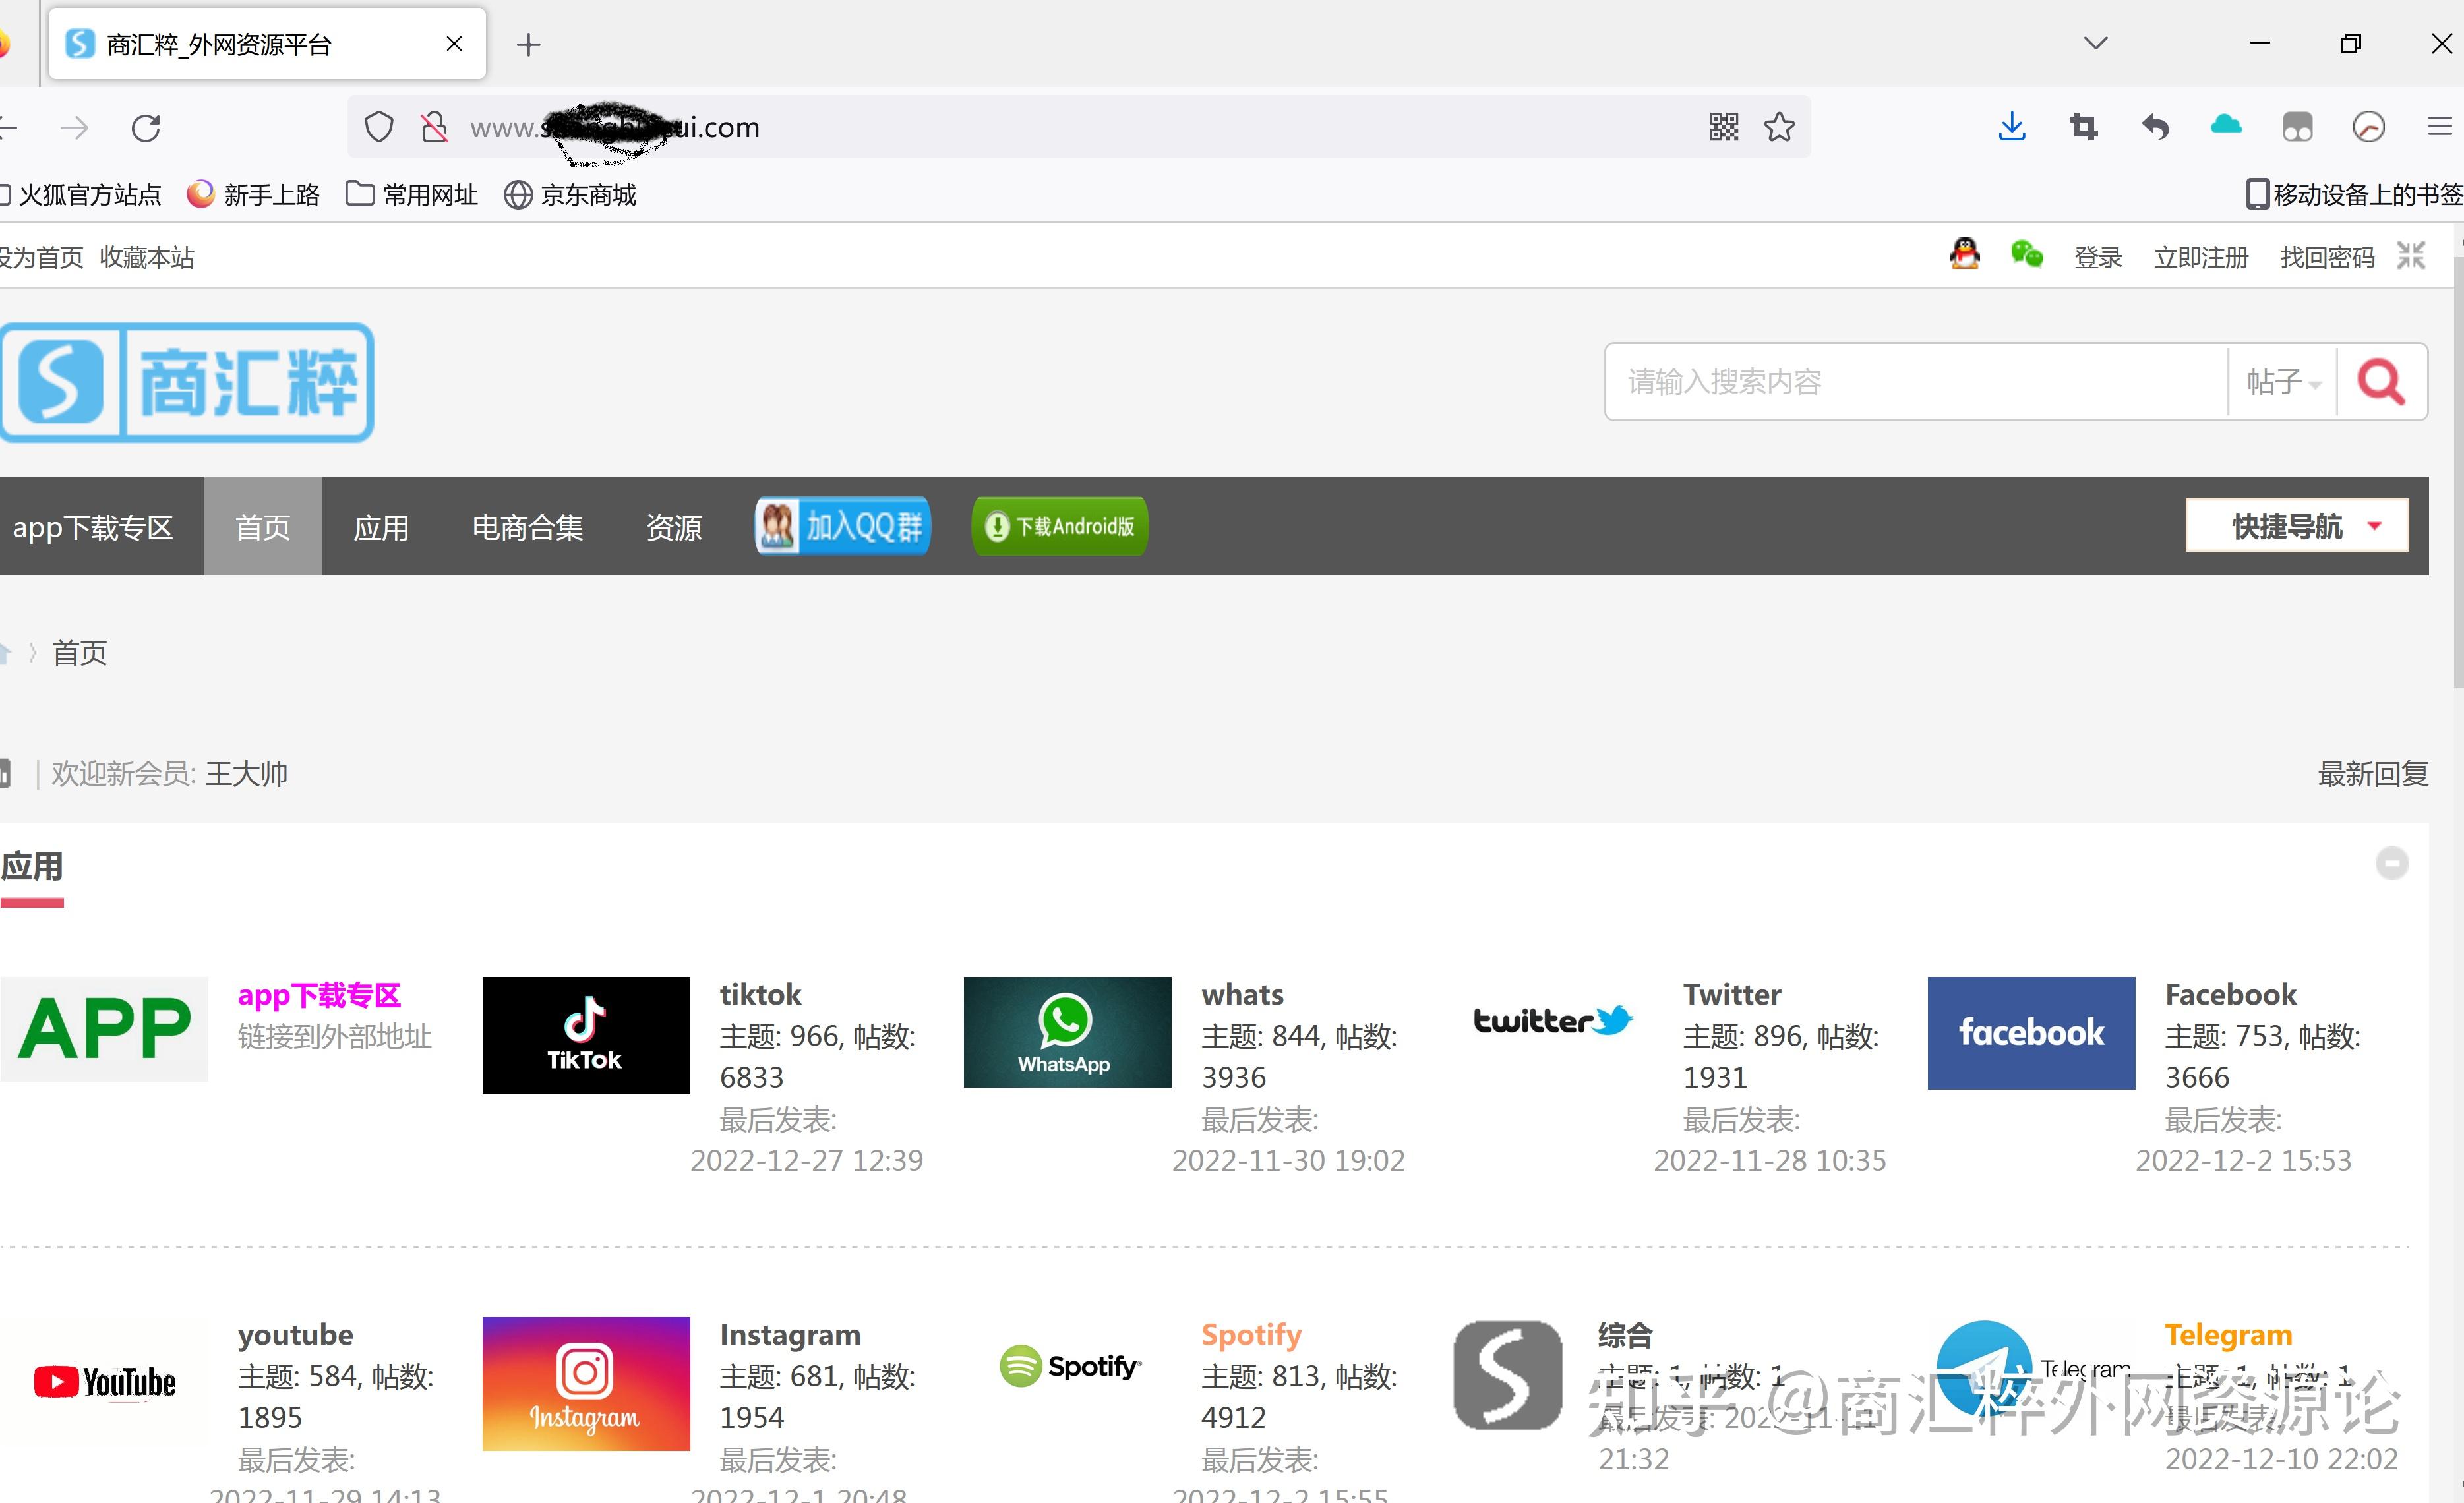Viewport: 2464px width, 1503px height.
Task: Select the 首页 navigation tab
Action: (263, 526)
